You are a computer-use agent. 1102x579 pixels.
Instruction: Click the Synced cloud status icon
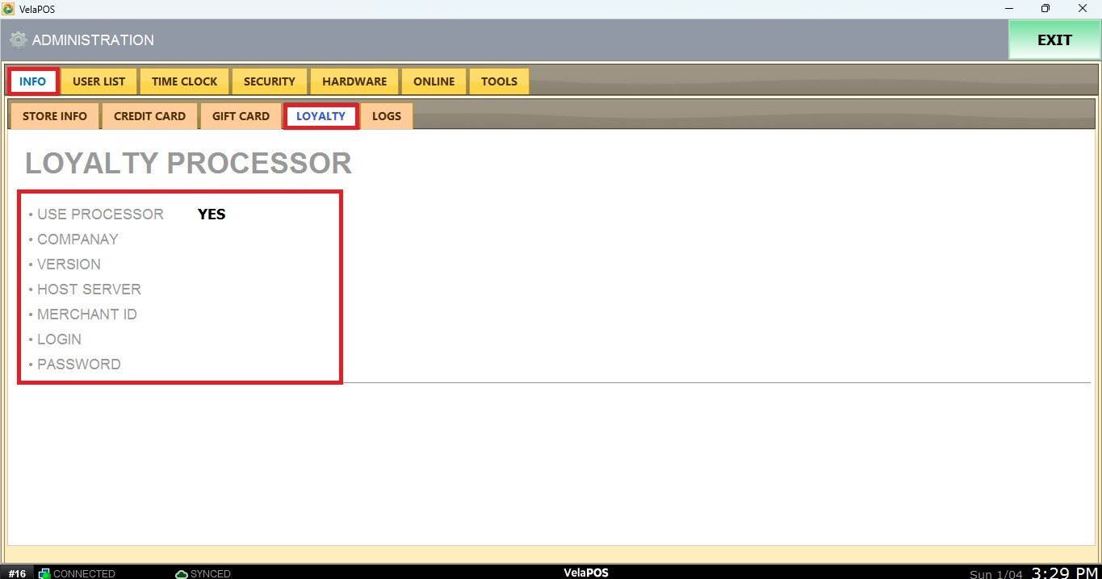point(182,573)
